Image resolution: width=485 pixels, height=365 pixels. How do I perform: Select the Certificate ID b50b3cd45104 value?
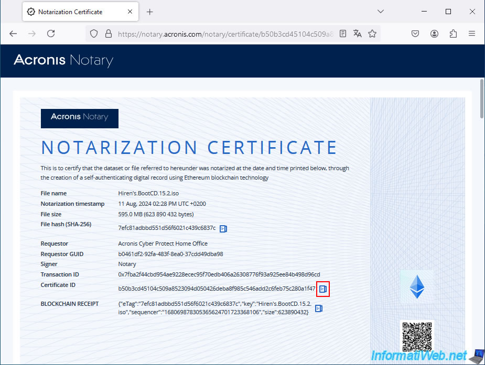coord(217,289)
